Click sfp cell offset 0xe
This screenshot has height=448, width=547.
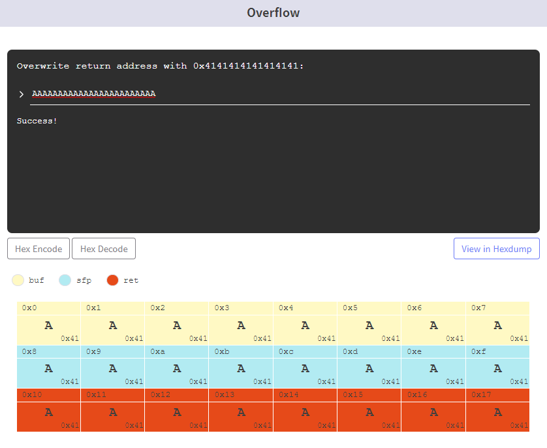coord(433,366)
